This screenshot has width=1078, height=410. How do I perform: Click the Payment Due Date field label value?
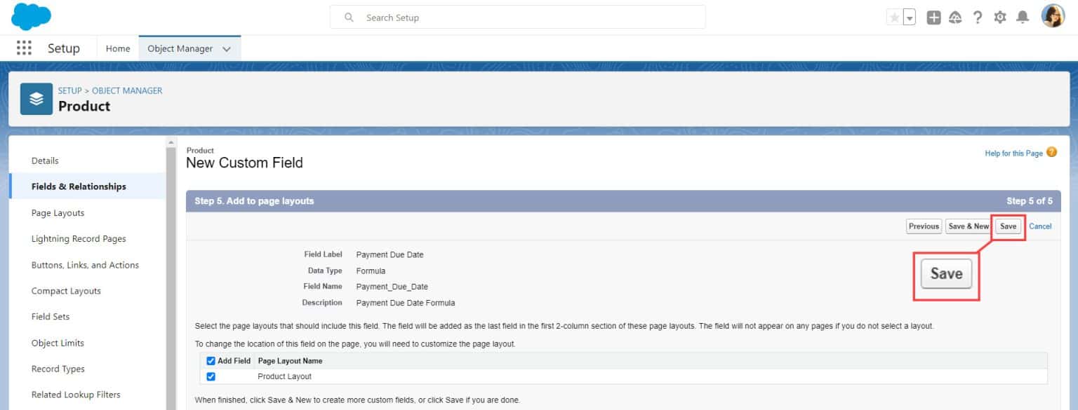tap(390, 254)
